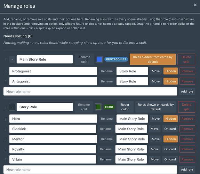200x174 pixels.
Task: Rename the Hero role
Action: [x=107, y=119]
